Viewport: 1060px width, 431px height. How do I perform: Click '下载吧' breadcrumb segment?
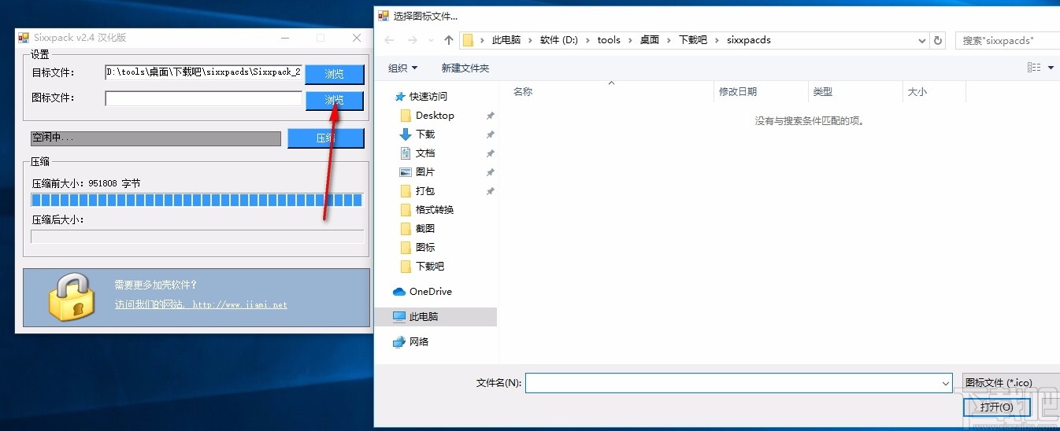[693, 40]
